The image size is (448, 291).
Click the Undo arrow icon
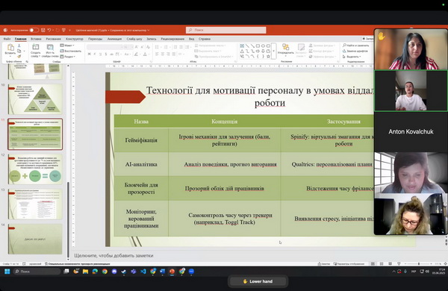(x=49, y=30)
